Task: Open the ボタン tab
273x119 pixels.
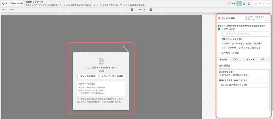Action: click(264, 60)
